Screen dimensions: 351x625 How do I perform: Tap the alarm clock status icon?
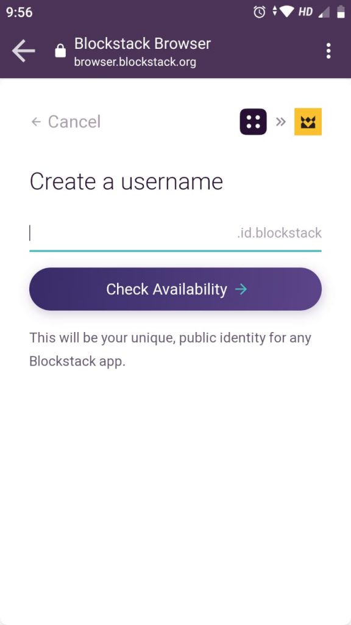pyautogui.click(x=259, y=12)
